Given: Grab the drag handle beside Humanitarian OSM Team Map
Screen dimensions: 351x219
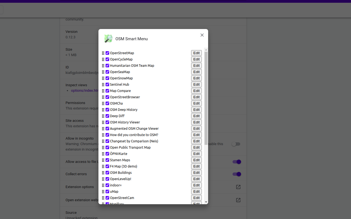Looking at the screenshot, I should pos(103,66).
